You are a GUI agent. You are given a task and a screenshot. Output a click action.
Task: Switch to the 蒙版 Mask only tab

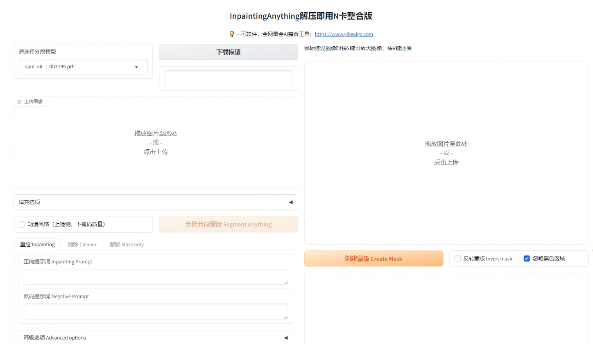click(x=127, y=245)
